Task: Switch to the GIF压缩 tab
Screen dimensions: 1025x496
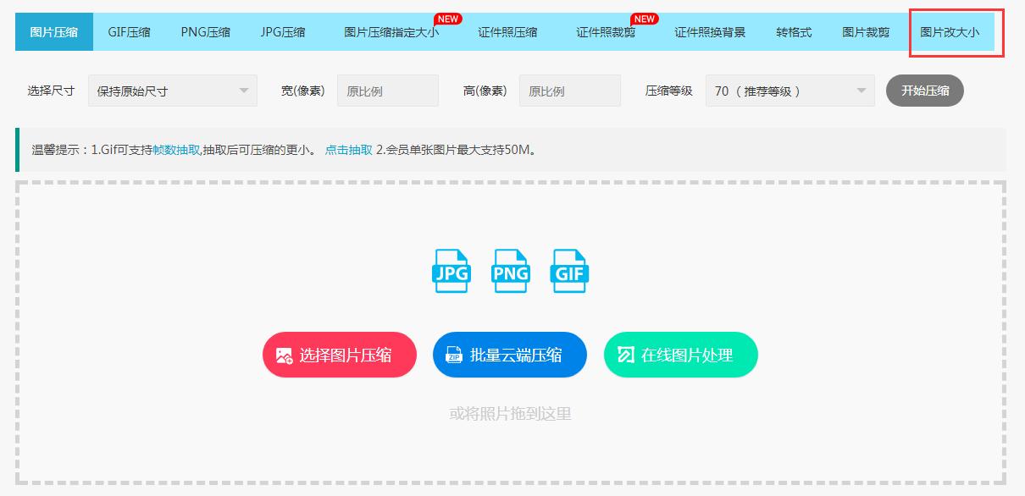Action: 128,31
